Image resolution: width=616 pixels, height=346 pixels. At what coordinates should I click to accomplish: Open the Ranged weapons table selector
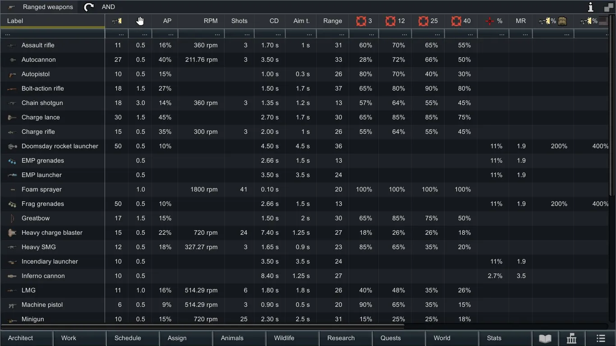coord(41,7)
